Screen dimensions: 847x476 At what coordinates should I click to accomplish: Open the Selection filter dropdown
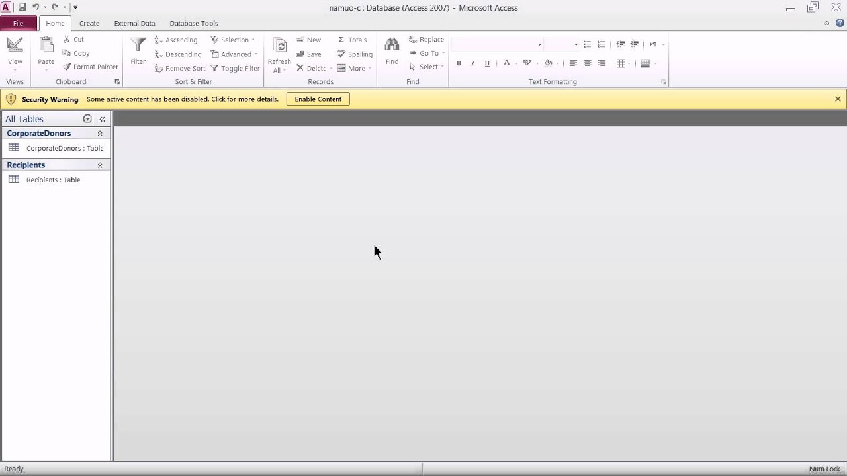[232, 40]
